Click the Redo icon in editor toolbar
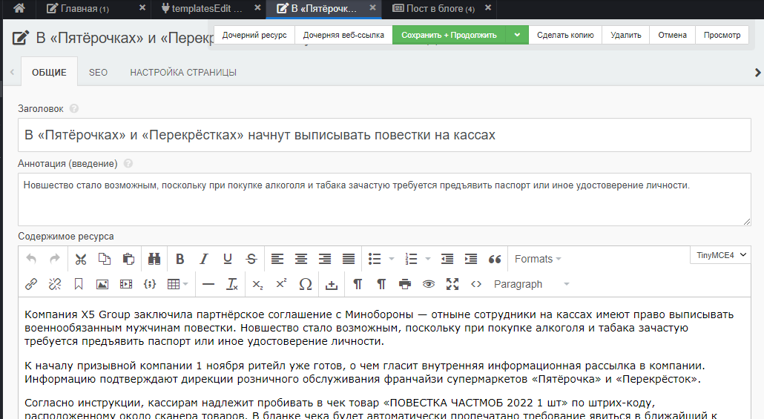Image resolution: width=764 pixels, height=419 pixels. point(55,259)
